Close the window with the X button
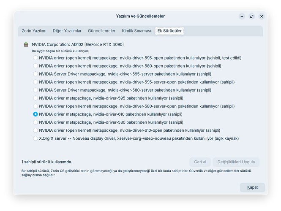This screenshot has height=211, width=281. coord(262,16)
